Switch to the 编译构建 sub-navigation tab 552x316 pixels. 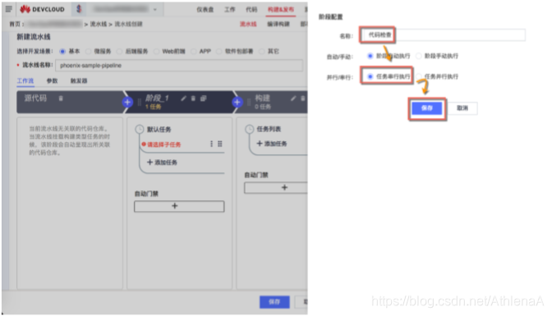[x=278, y=24]
